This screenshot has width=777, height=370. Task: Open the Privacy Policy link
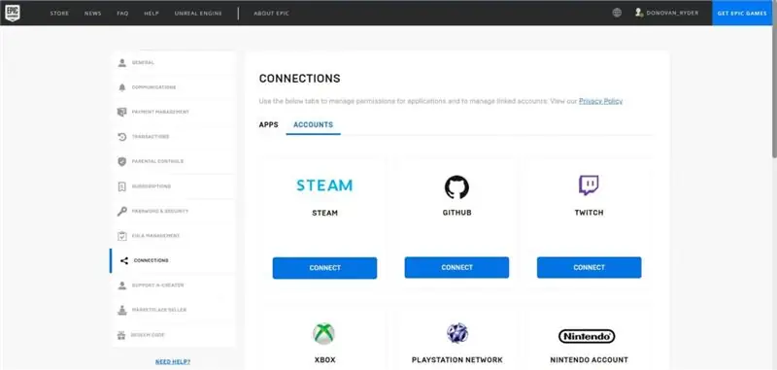click(600, 101)
